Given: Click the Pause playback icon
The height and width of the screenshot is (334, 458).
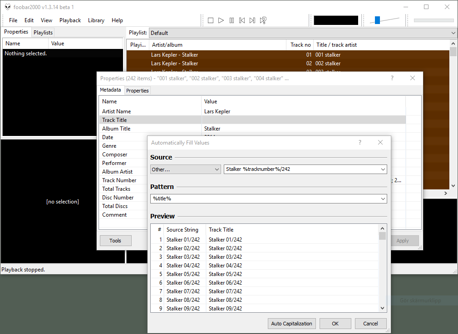Looking at the screenshot, I should [x=231, y=20].
